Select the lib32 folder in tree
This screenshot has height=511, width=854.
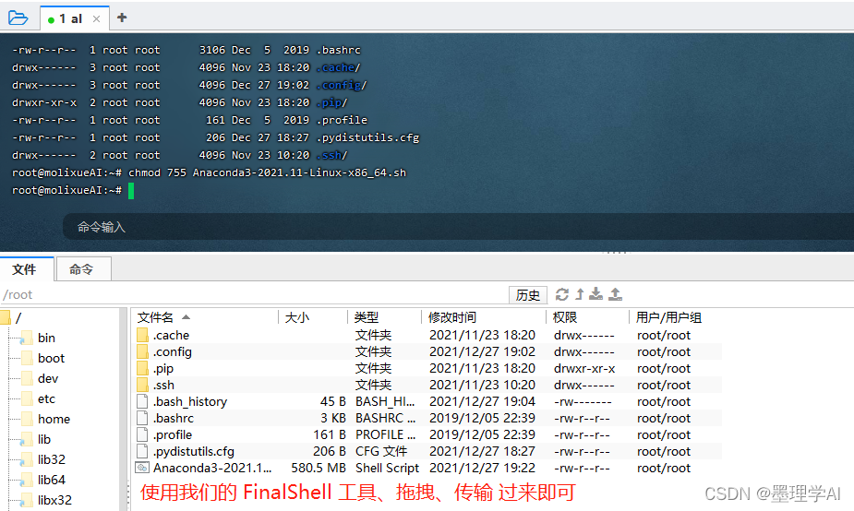click(x=51, y=460)
